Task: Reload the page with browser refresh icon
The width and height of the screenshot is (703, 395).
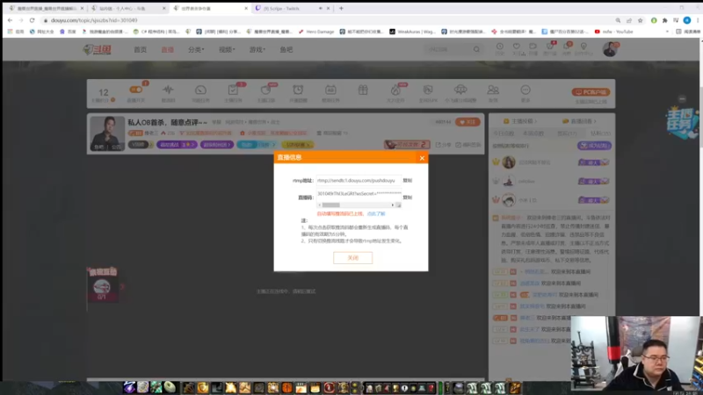Action: click(x=32, y=20)
